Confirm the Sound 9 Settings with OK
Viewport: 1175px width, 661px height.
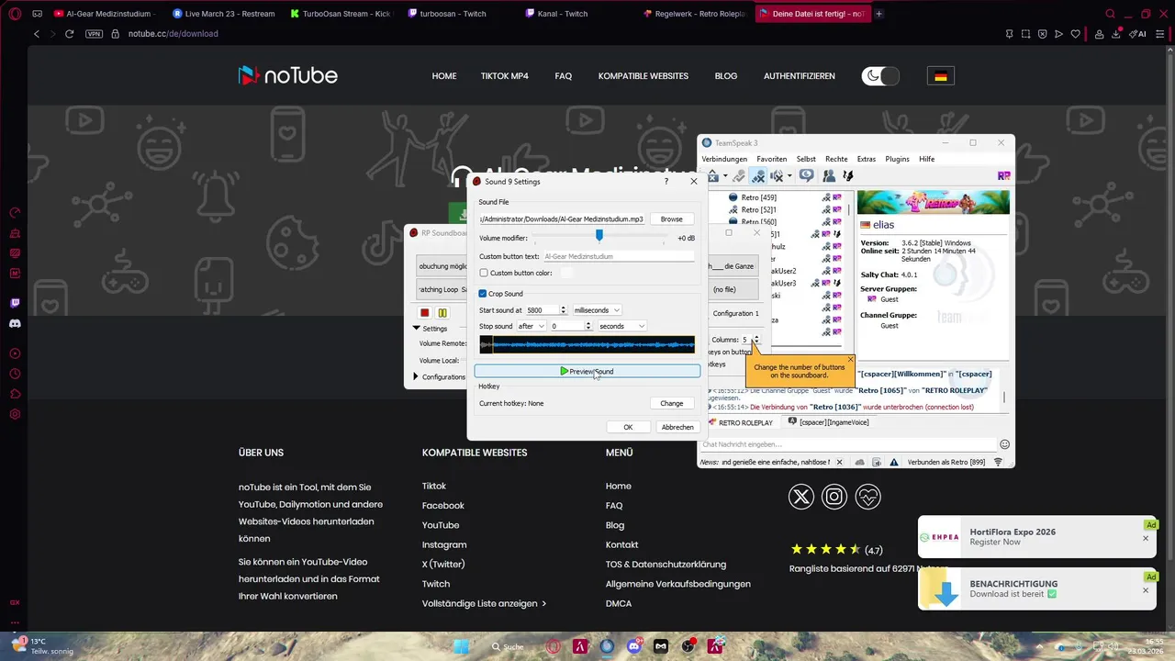628,428
